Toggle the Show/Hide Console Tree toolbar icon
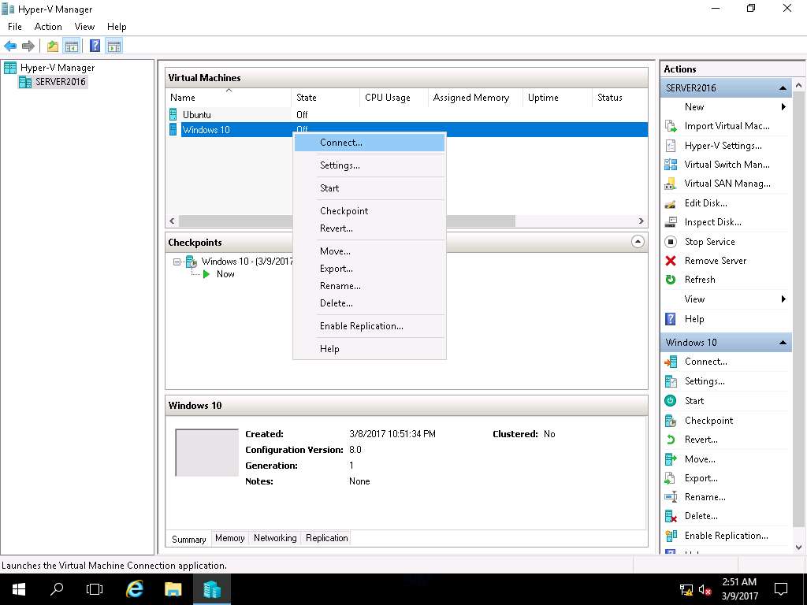The height and width of the screenshot is (605, 807). pos(72,46)
